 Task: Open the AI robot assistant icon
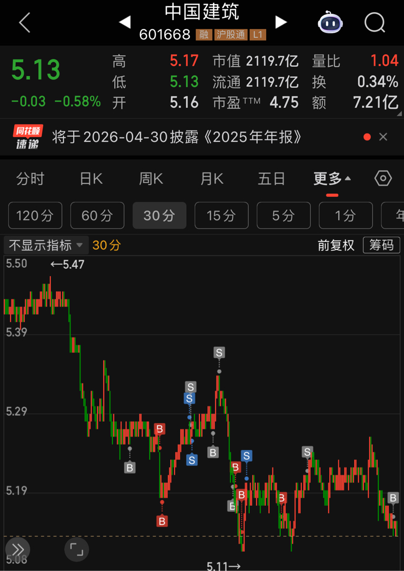(329, 23)
